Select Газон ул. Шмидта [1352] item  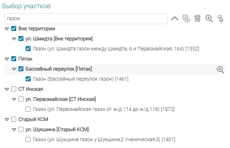click(116, 49)
